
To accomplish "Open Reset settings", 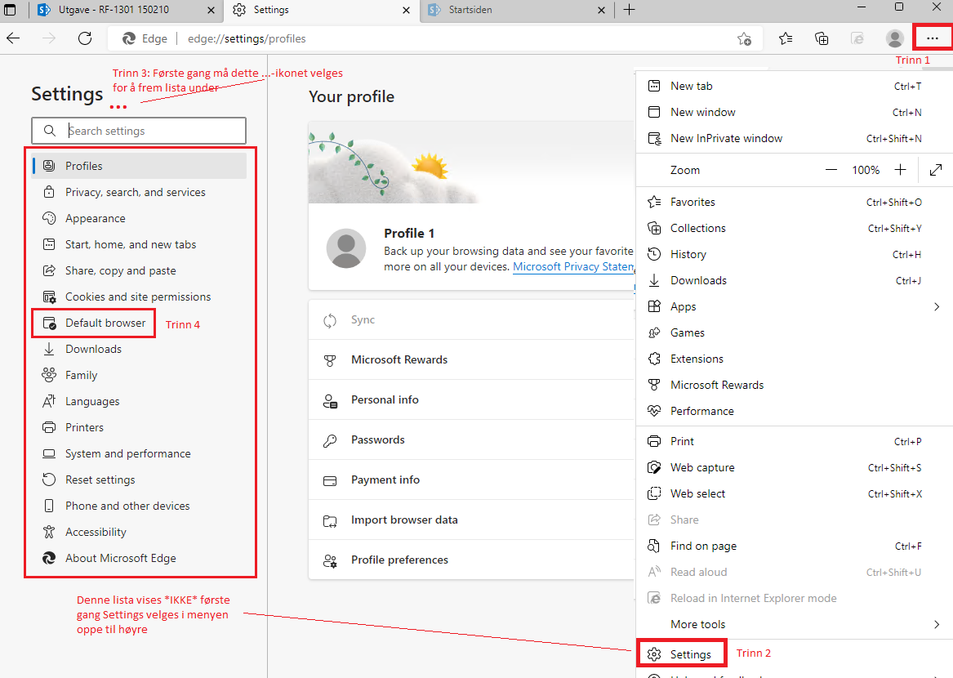I will point(139,480).
